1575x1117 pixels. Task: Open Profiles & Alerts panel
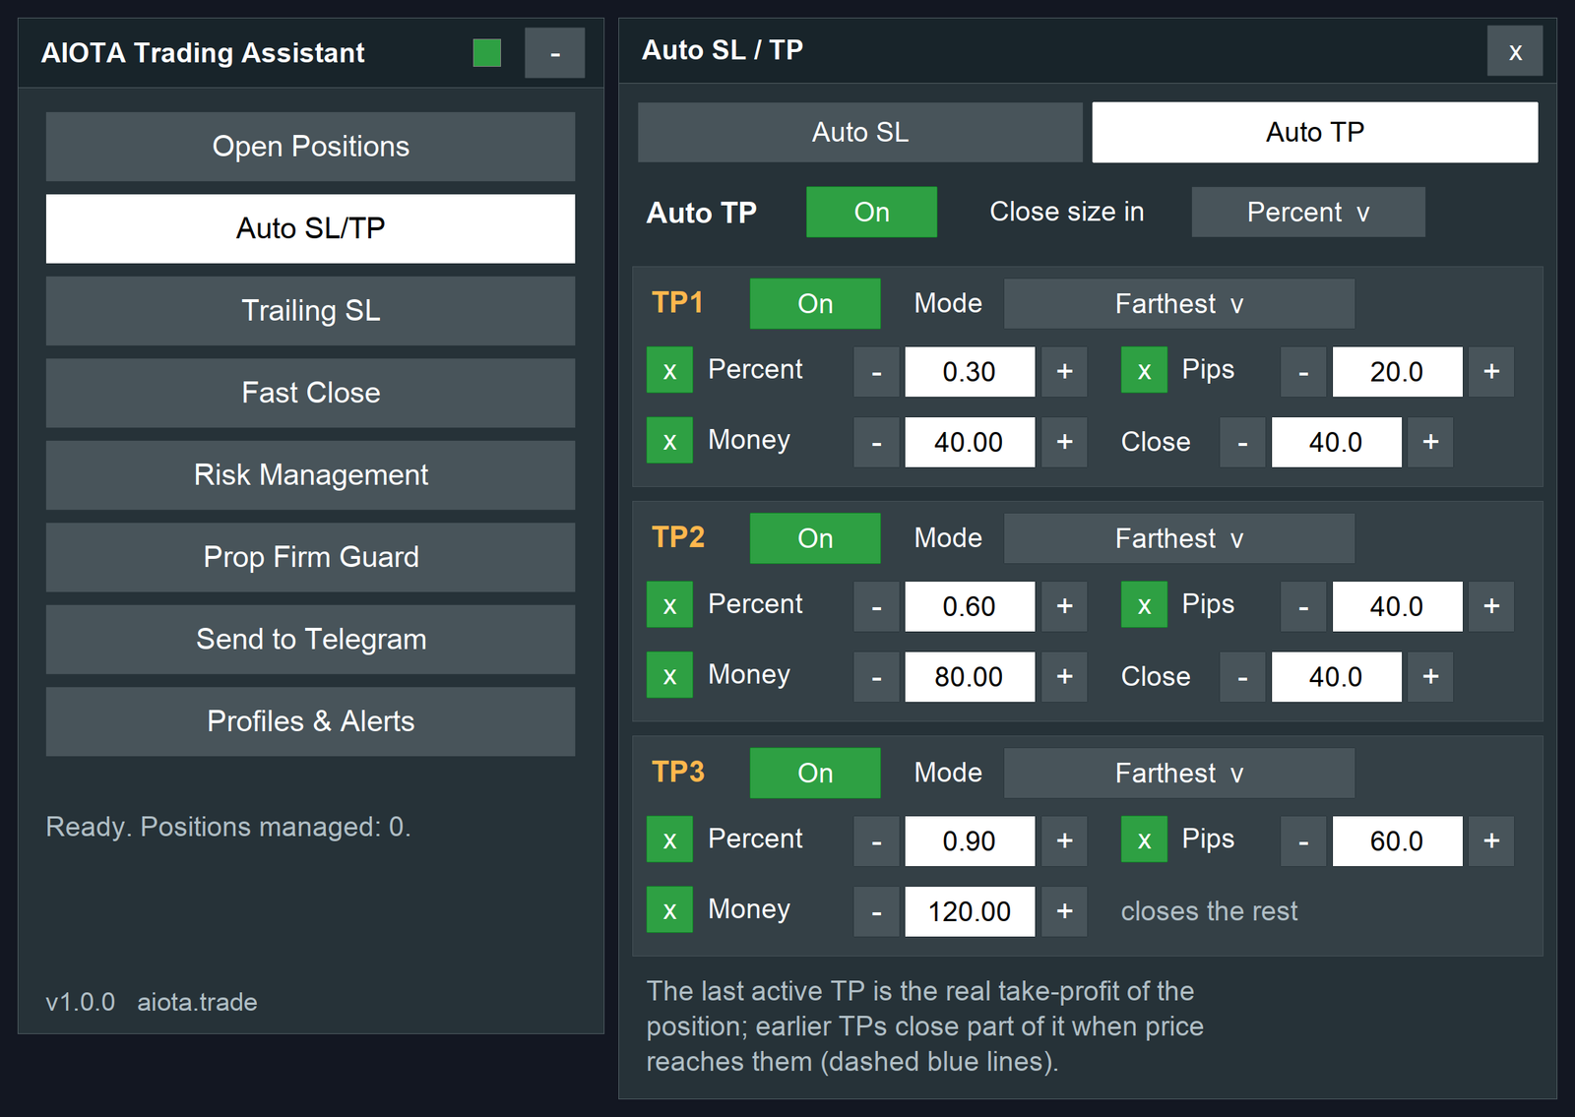310,721
